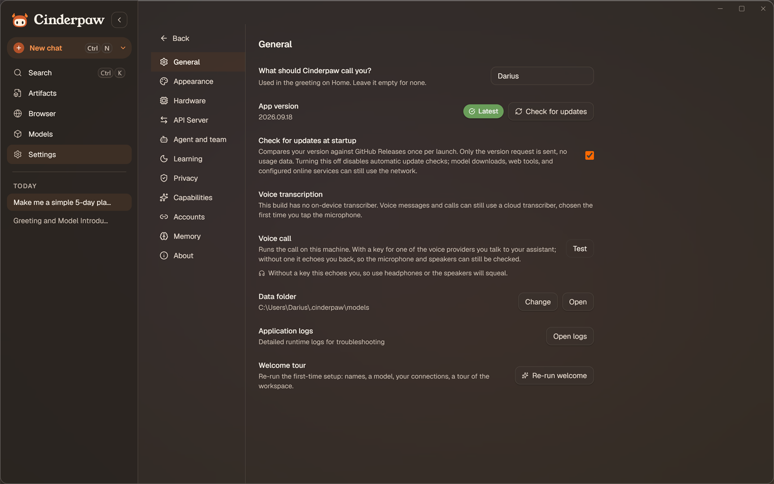This screenshot has height=484, width=774.
Task: Open Search in the sidebar
Action: [69, 73]
